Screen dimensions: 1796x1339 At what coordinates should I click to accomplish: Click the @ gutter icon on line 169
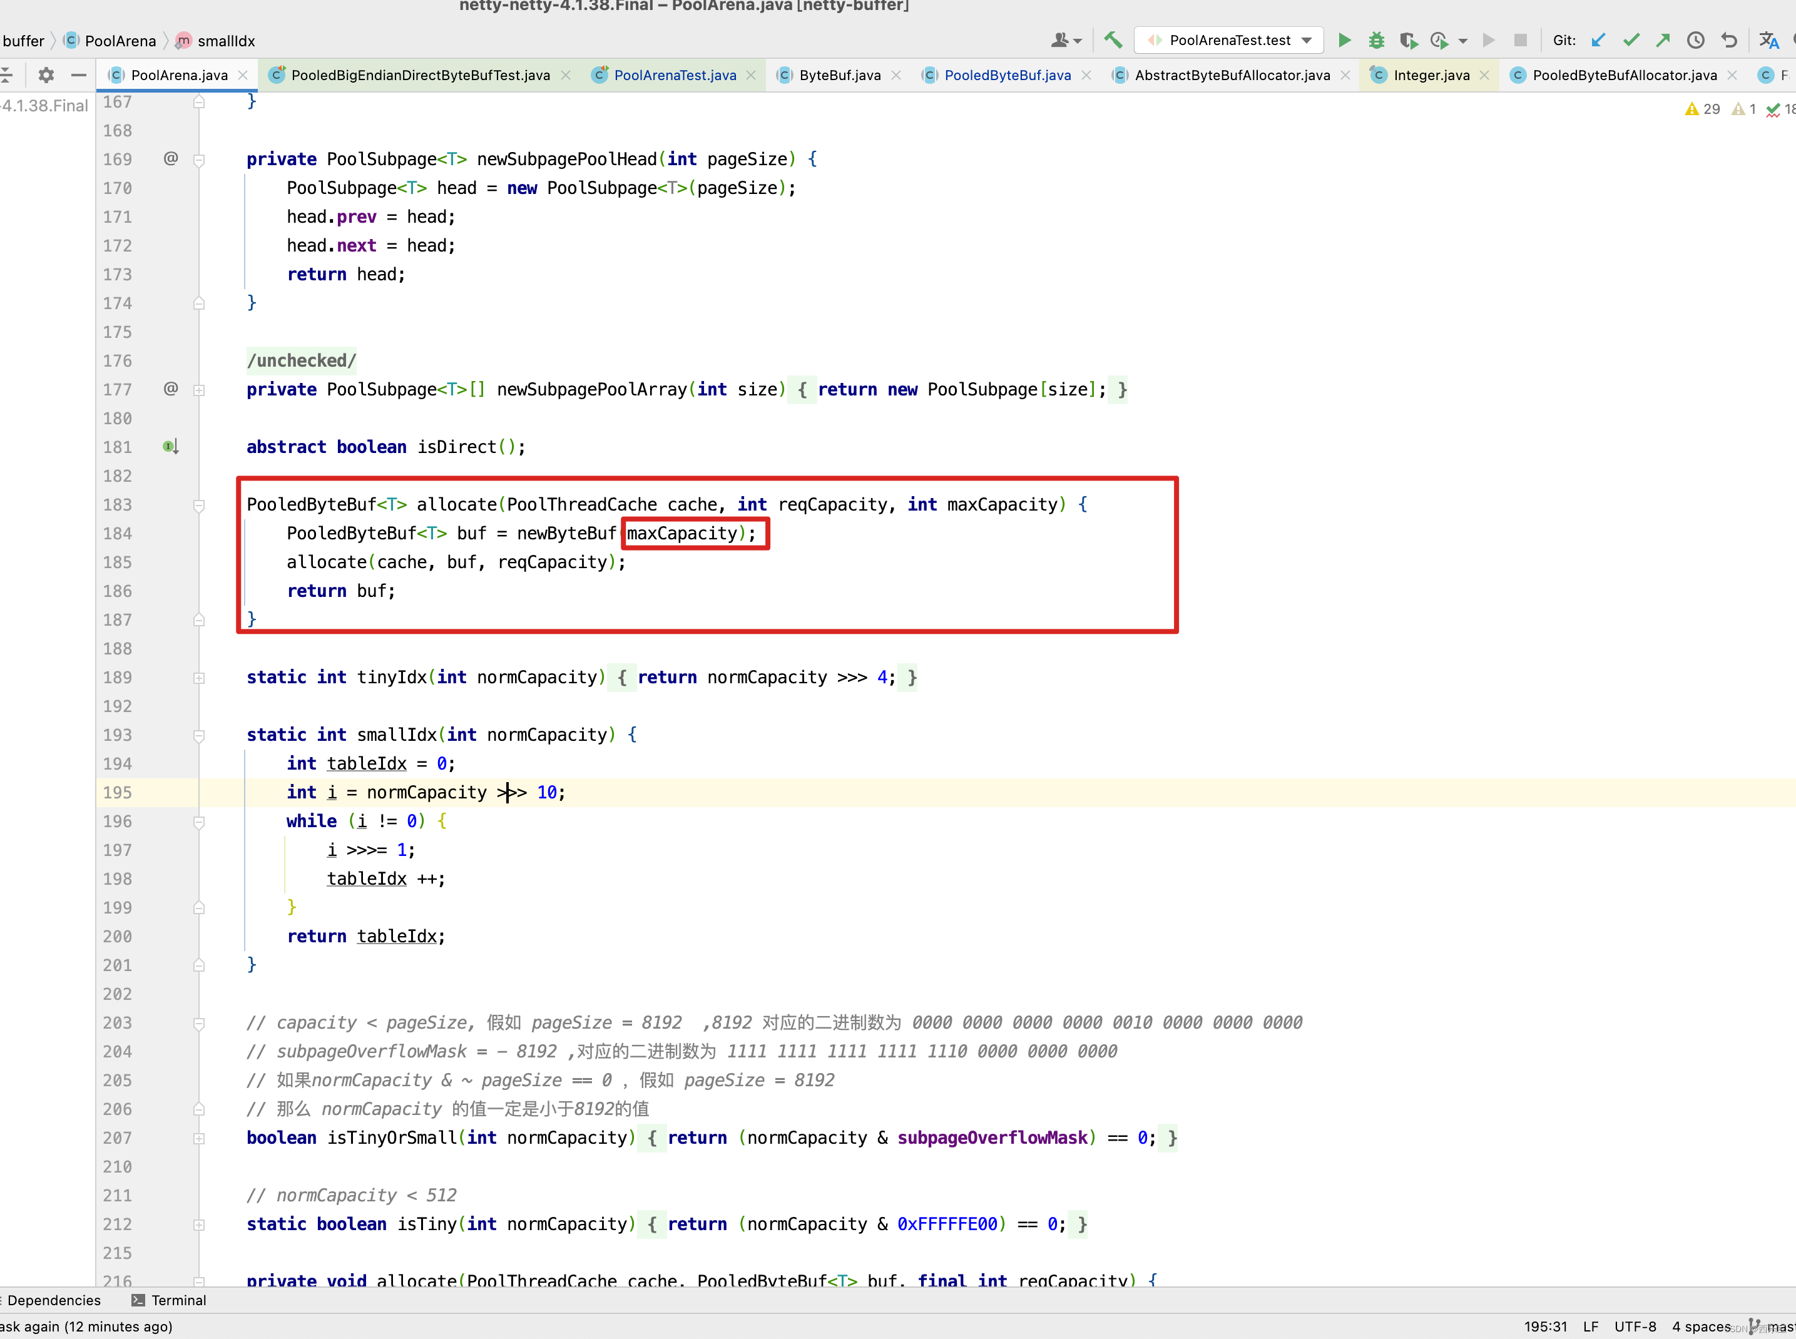[170, 158]
